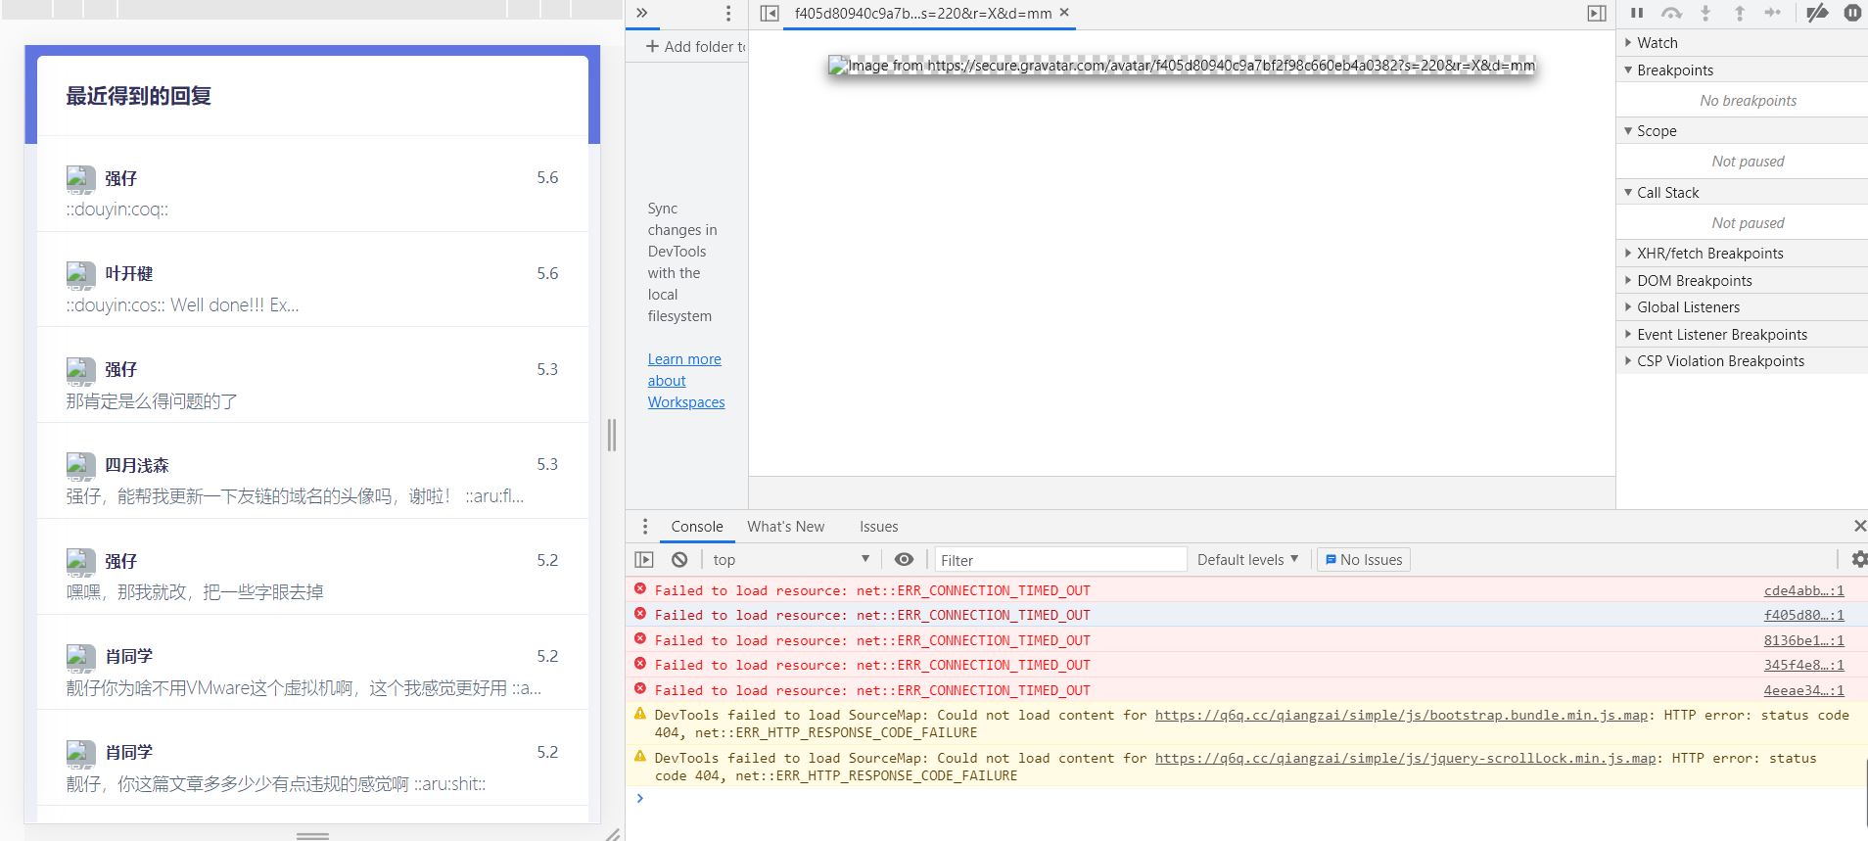
Task: Clear the console with the ban icon
Action: [x=679, y=559]
